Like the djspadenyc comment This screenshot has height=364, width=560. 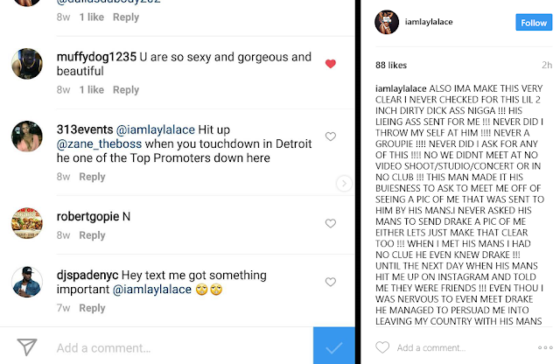click(330, 282)
